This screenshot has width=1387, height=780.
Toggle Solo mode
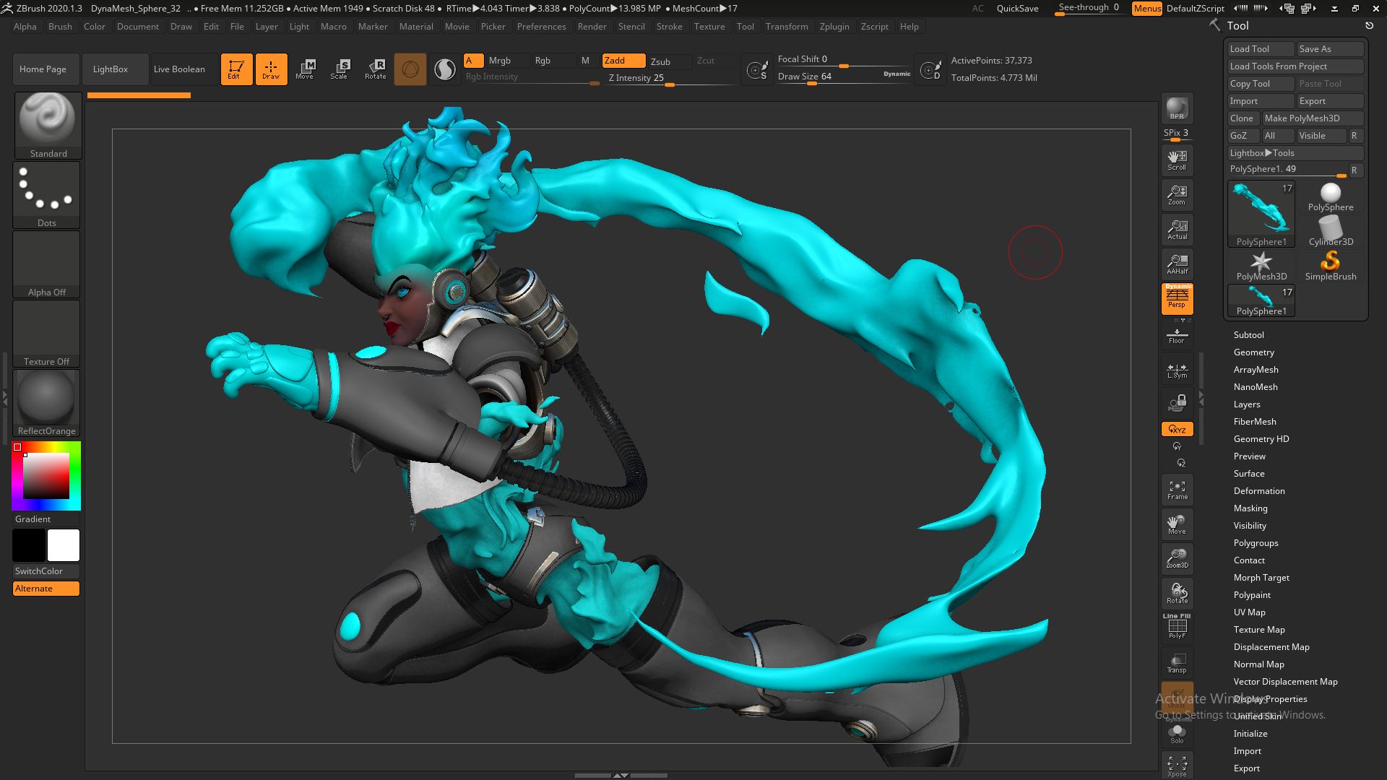[1177, 734]
